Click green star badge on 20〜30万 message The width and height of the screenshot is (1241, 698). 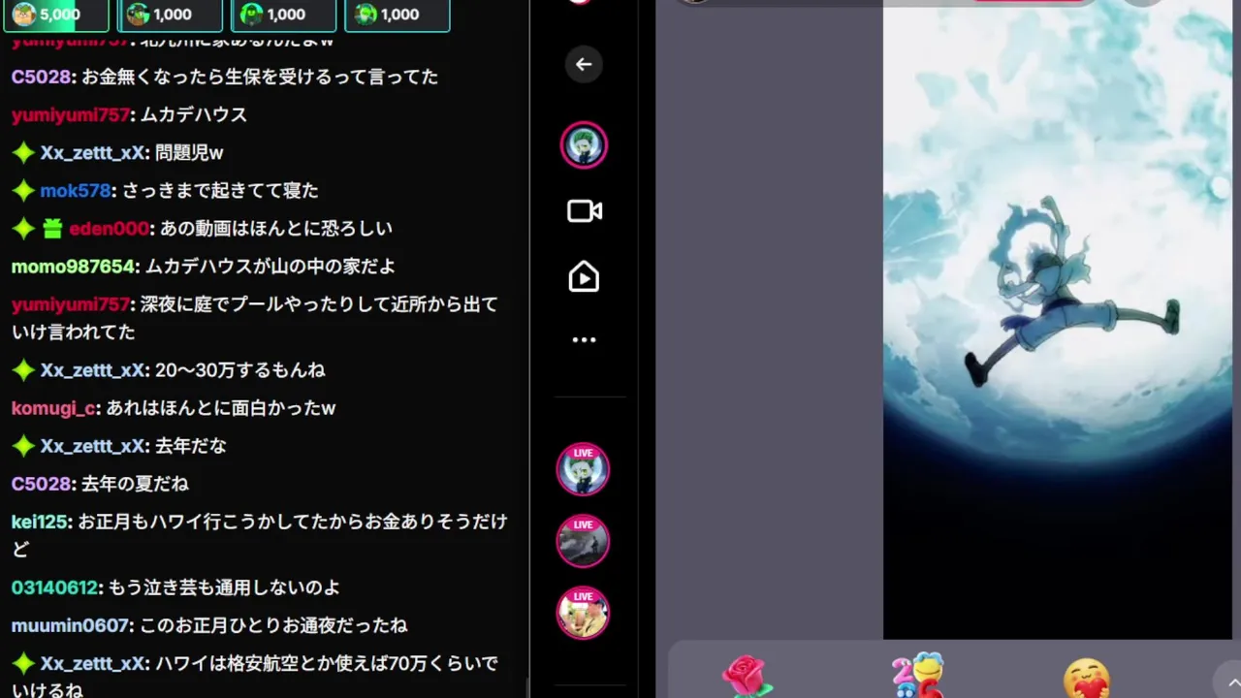(23, 370)
